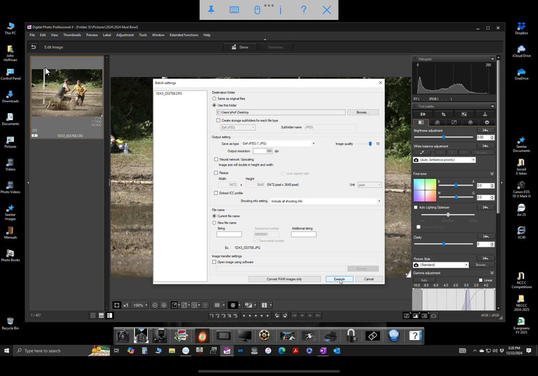Screen dimensions: 538x376
Task: Click the Image quality slider
Action: click(x=370, y=144)
